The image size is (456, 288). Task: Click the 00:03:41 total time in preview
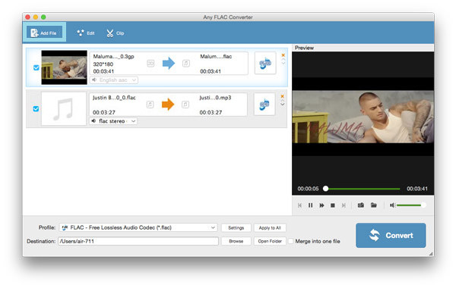point(417,189)
